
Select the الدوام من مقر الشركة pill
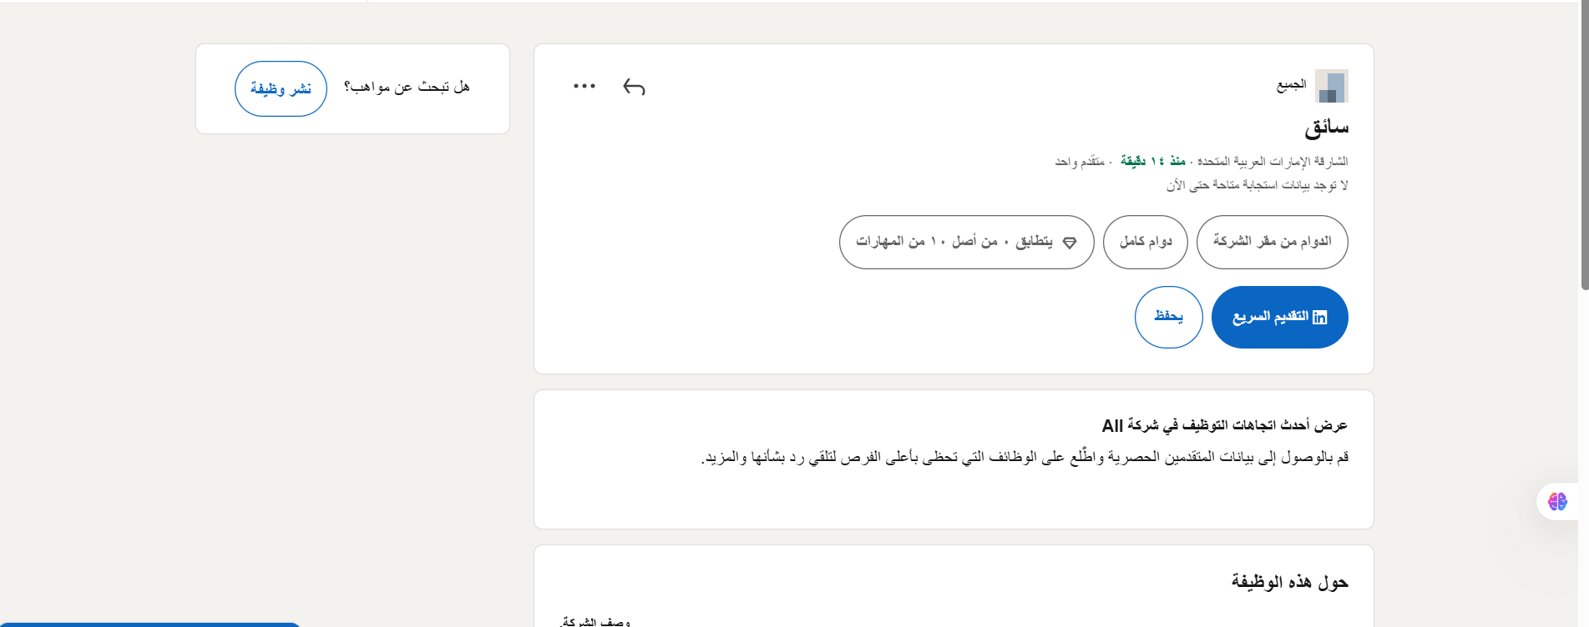point(1272,242)
